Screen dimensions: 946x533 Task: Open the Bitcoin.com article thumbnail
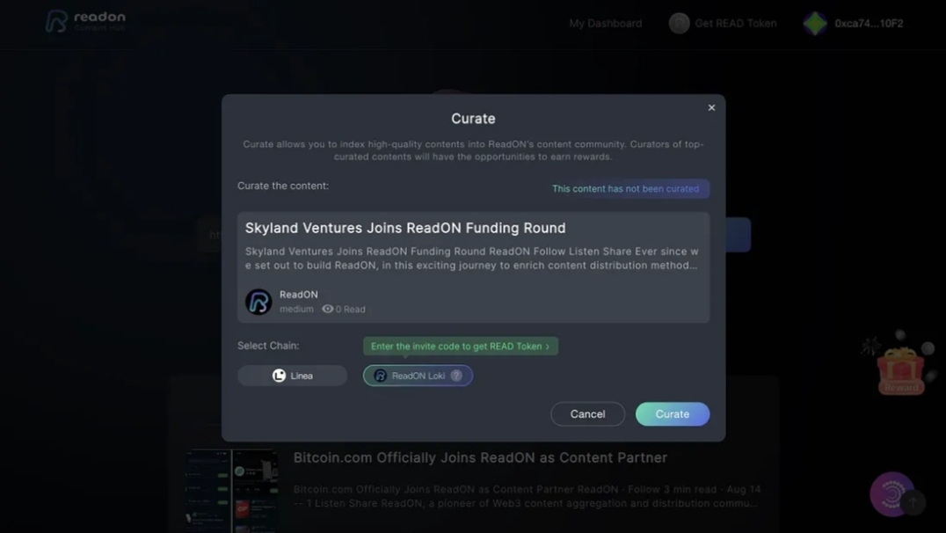click(x=232, y=490)
